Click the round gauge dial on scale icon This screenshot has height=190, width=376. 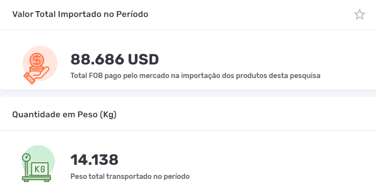click(26, 158)
